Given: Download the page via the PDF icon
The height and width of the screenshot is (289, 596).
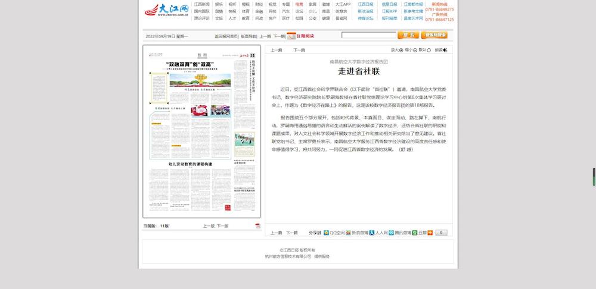Looking at the screenshot, I should [257, 226].
